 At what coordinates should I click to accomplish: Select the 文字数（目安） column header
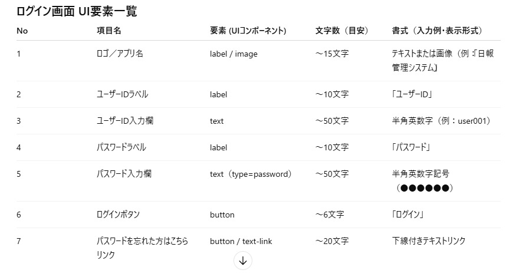click(343, 31)
